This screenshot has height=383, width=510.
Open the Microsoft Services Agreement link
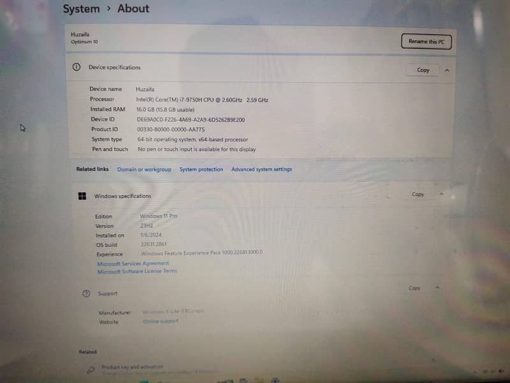133,263
